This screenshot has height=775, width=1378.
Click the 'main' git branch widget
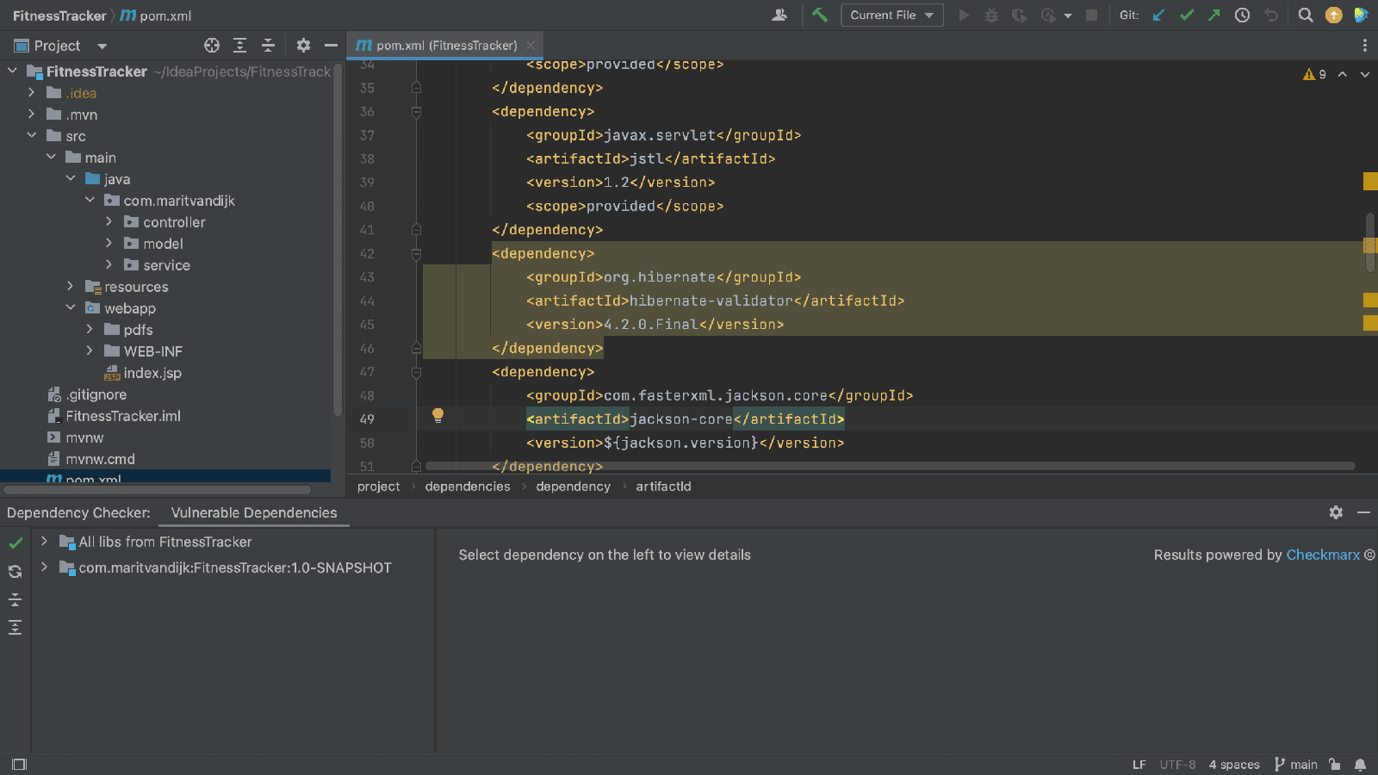(x=1296, y=765)
